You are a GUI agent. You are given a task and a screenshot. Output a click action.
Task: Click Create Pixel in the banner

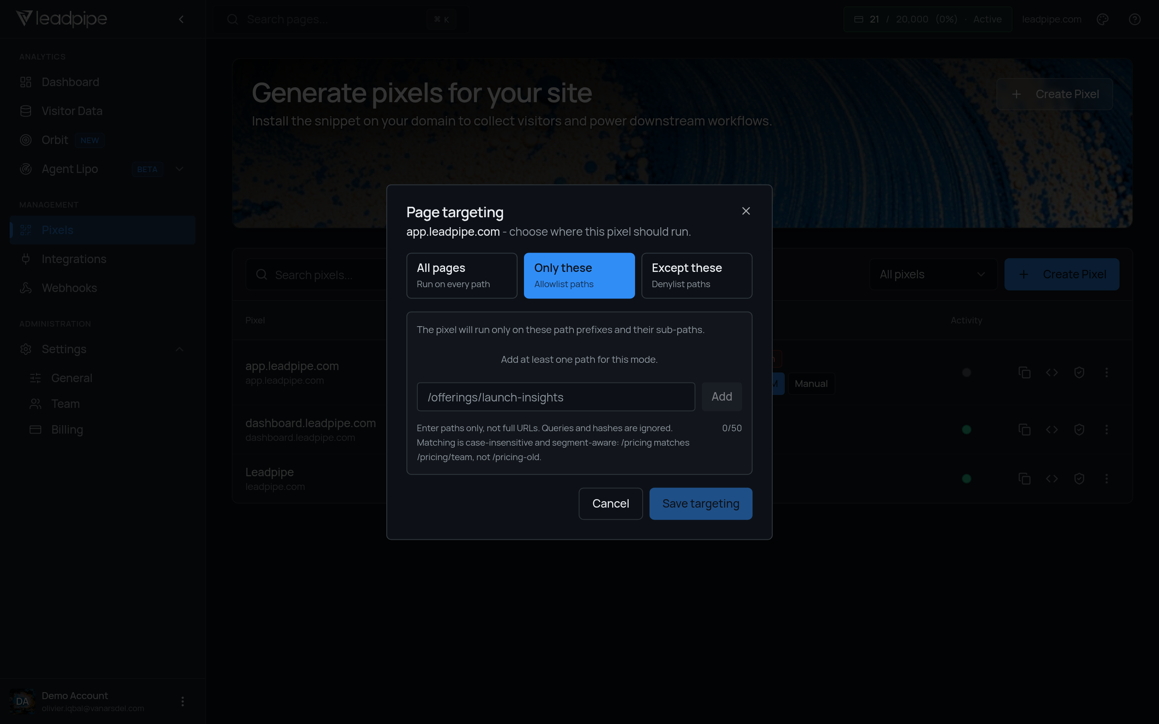coord(1055,95)
